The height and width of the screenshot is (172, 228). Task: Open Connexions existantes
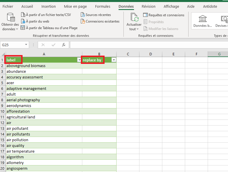[x=102, y=21]
